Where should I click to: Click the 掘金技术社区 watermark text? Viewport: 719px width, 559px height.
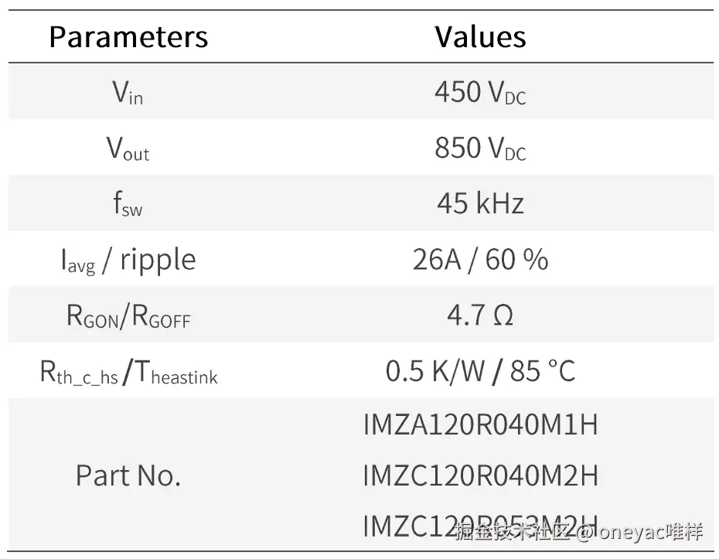pyautogui.click(x=513, y=533)
